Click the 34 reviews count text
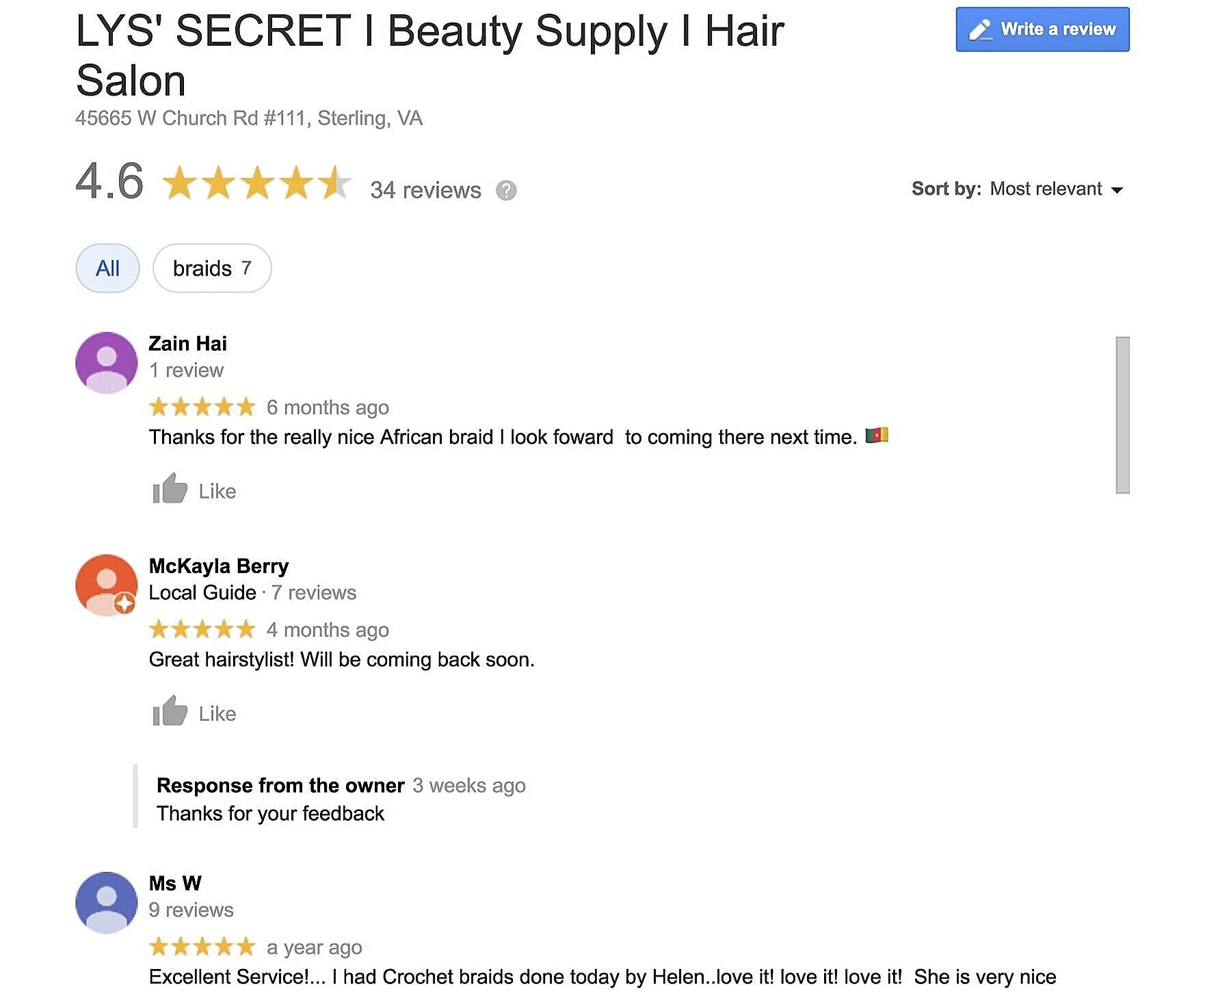 pyautogui.click(x=425, y=190)
